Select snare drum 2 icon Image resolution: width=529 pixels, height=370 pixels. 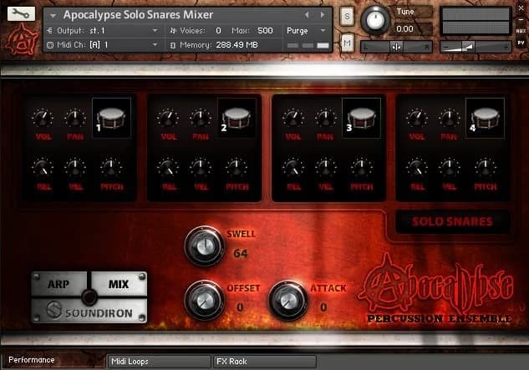pos(236,118)
